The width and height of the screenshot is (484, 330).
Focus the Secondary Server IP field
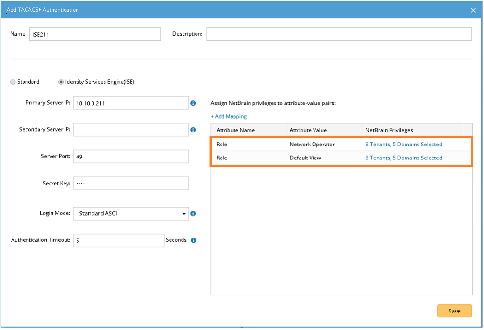131,130
